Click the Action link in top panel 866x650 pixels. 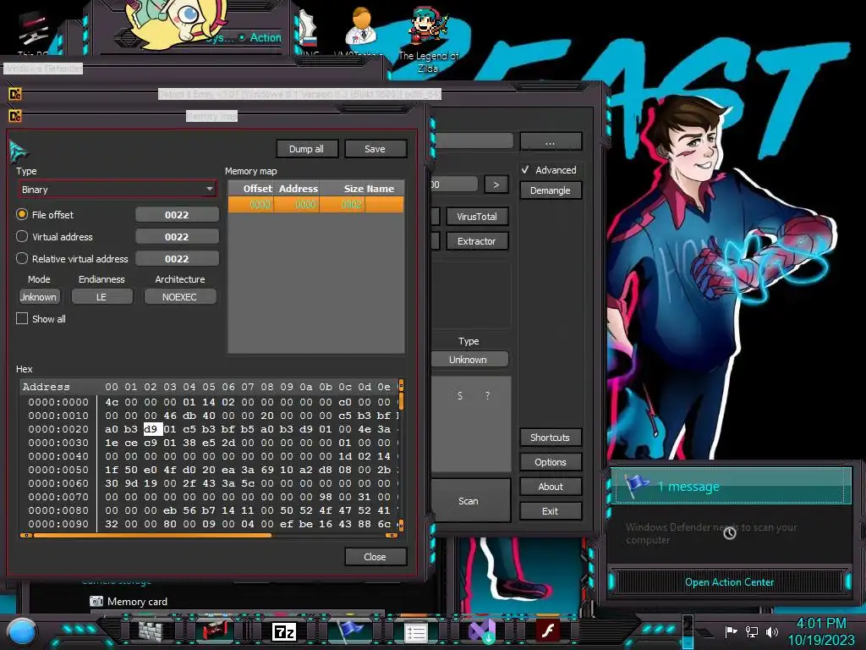(265, 37)
